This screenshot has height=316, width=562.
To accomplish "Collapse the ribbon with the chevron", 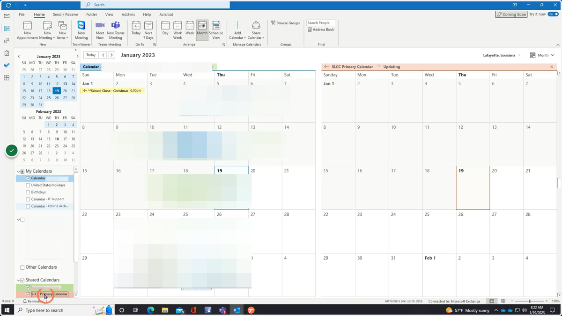I will (558, 45).
